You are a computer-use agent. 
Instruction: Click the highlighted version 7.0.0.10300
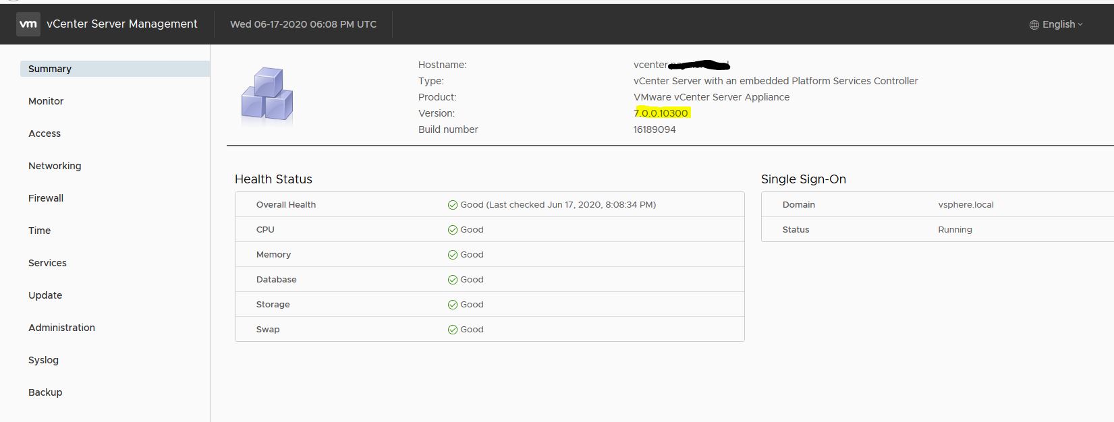pos(661,113)
